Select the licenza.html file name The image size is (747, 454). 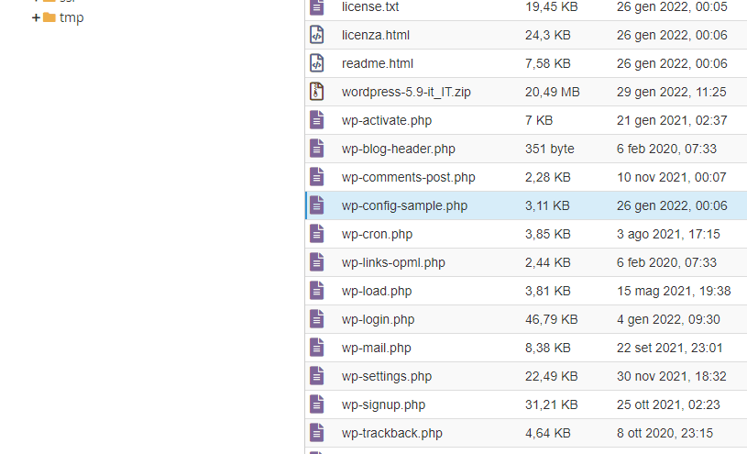[x=376, y=35]
